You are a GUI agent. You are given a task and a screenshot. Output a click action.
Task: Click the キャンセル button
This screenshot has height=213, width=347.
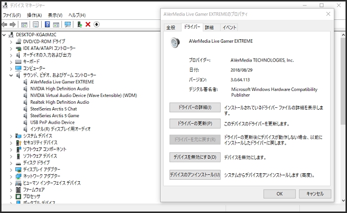[x=315, y=194]
